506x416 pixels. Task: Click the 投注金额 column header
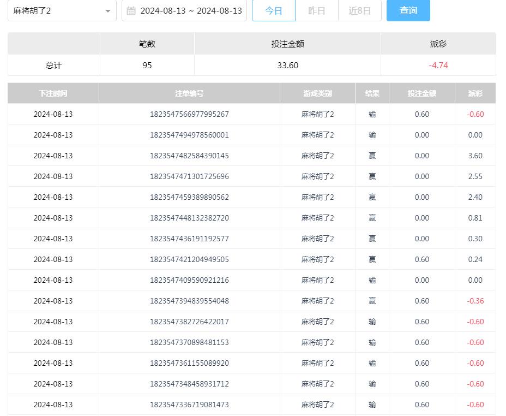(x=421, y=93)
